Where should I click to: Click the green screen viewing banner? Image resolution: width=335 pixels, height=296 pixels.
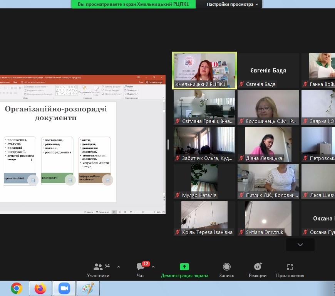(133, 4)
